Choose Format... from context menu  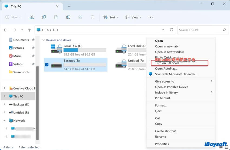click(x=161, y=105)
